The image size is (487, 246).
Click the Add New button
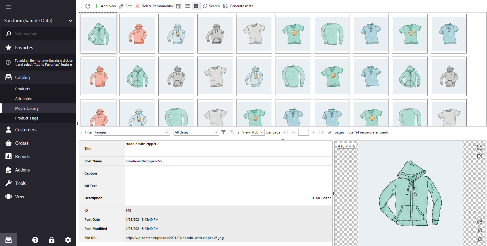[105, 6]
